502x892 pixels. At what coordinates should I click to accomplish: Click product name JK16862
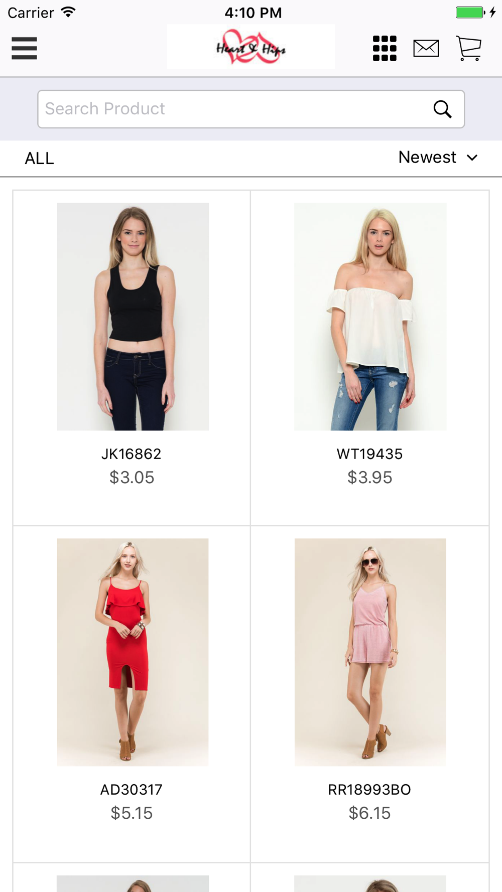pos(132,454)
